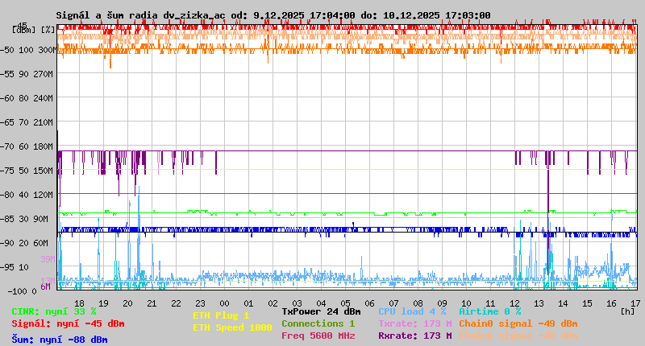Click hour '04' on the time axis

coord(321,303)
